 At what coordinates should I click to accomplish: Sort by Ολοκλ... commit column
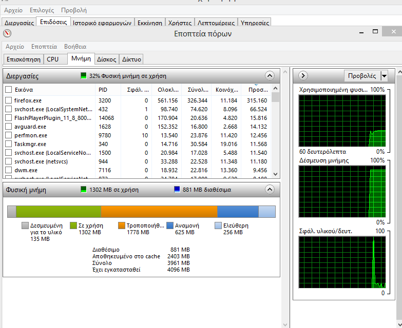pos(167,90)
